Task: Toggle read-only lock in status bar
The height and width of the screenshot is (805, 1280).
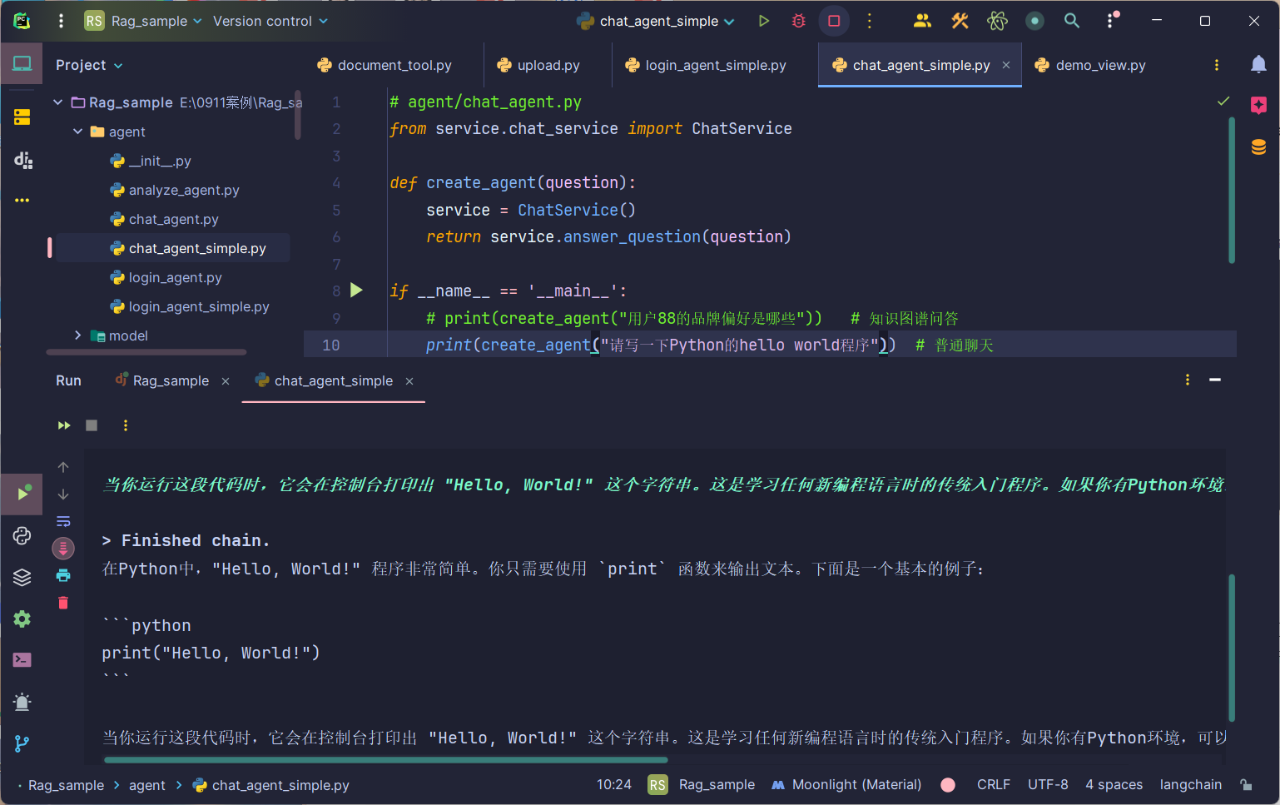Action: click(x=1246, y=785)
